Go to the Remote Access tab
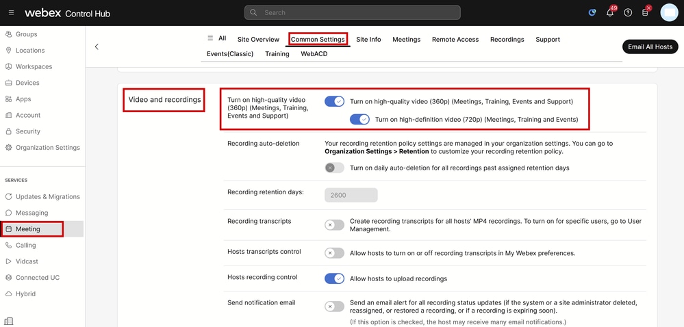The height and width of the screenshot is (327, 684). pos(455,39)
